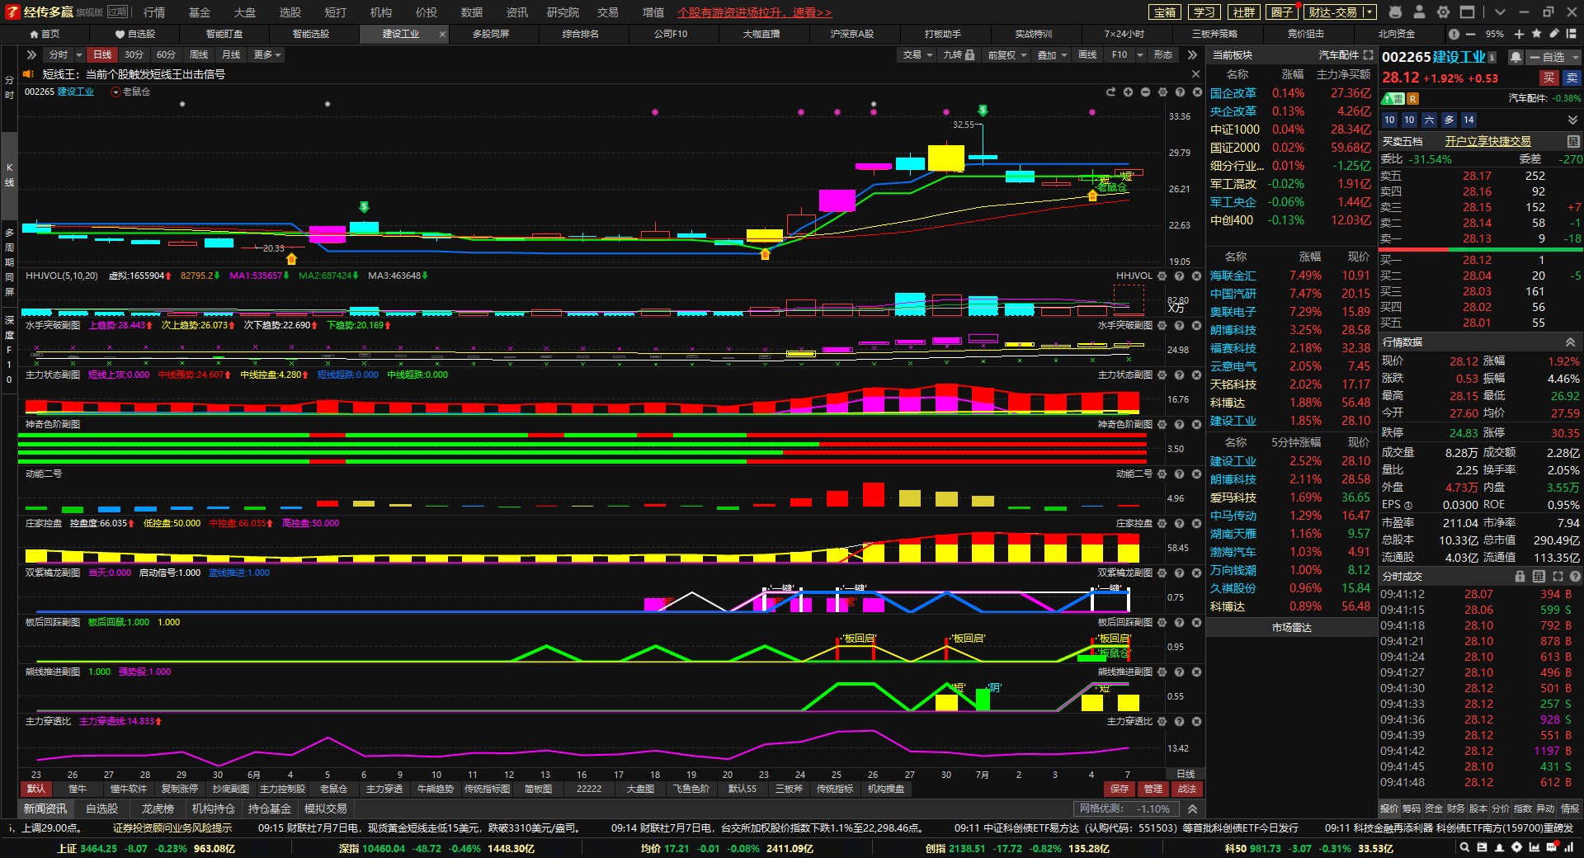The height and width of the screenshot is (858, 1584).
Task: Click the 个股有游资进场拉升 promo link
Action: (754, 12)
